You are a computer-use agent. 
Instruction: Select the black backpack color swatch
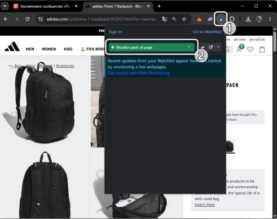(230, 146)
